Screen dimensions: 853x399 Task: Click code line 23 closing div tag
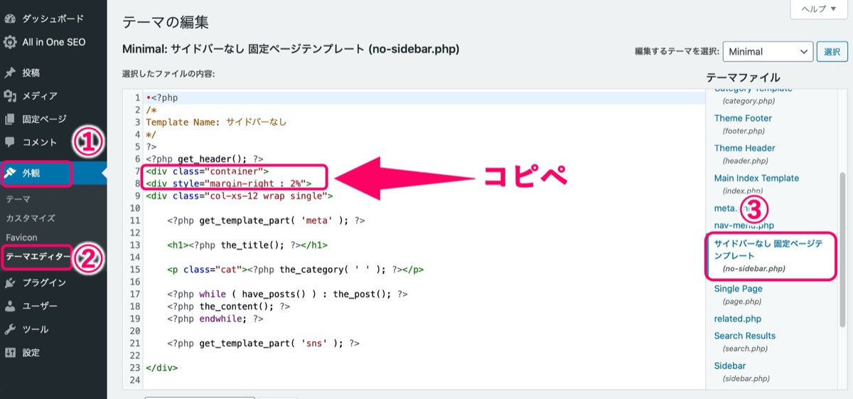pos(161,368)
